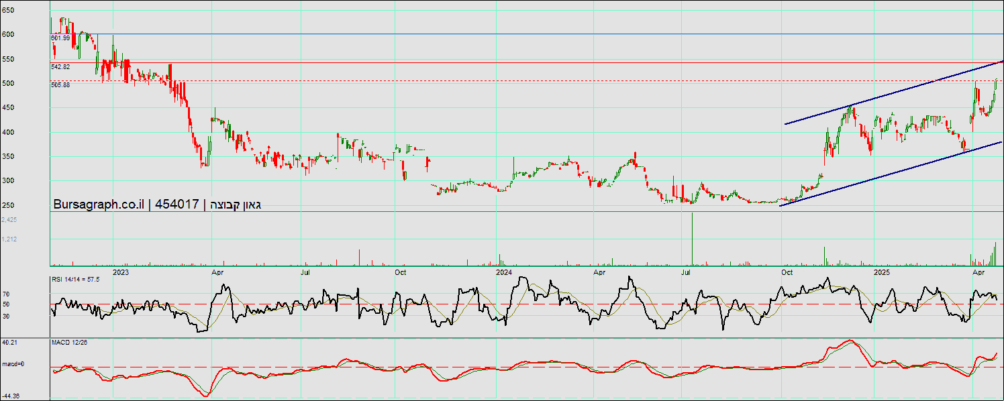The height and width of the screenshot is (401, 1004).
Task: Click the -44.36 MACD minimum value label
Action: click(11, 396)
